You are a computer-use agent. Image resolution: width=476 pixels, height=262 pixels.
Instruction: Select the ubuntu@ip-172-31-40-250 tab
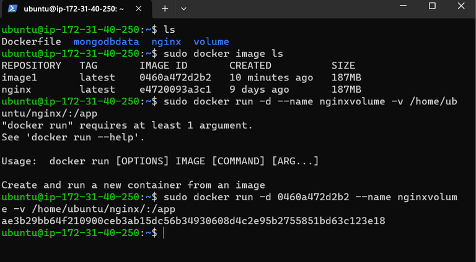[x=74, y=9]
